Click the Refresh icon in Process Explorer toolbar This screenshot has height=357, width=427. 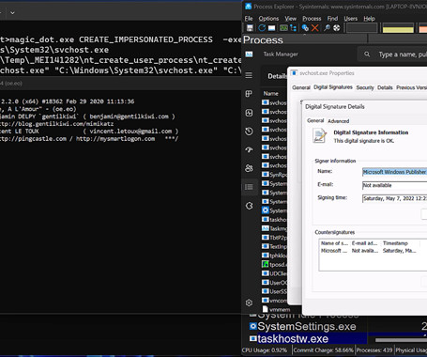click(x=262, y=28)
